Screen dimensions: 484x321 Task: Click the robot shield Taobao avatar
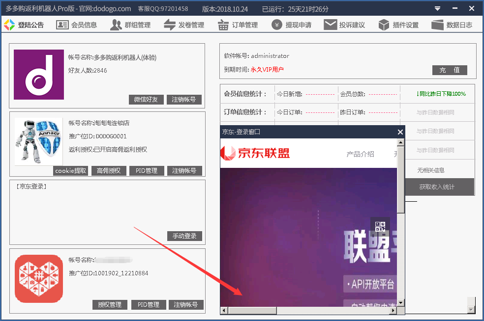click(x=38, y=141)
